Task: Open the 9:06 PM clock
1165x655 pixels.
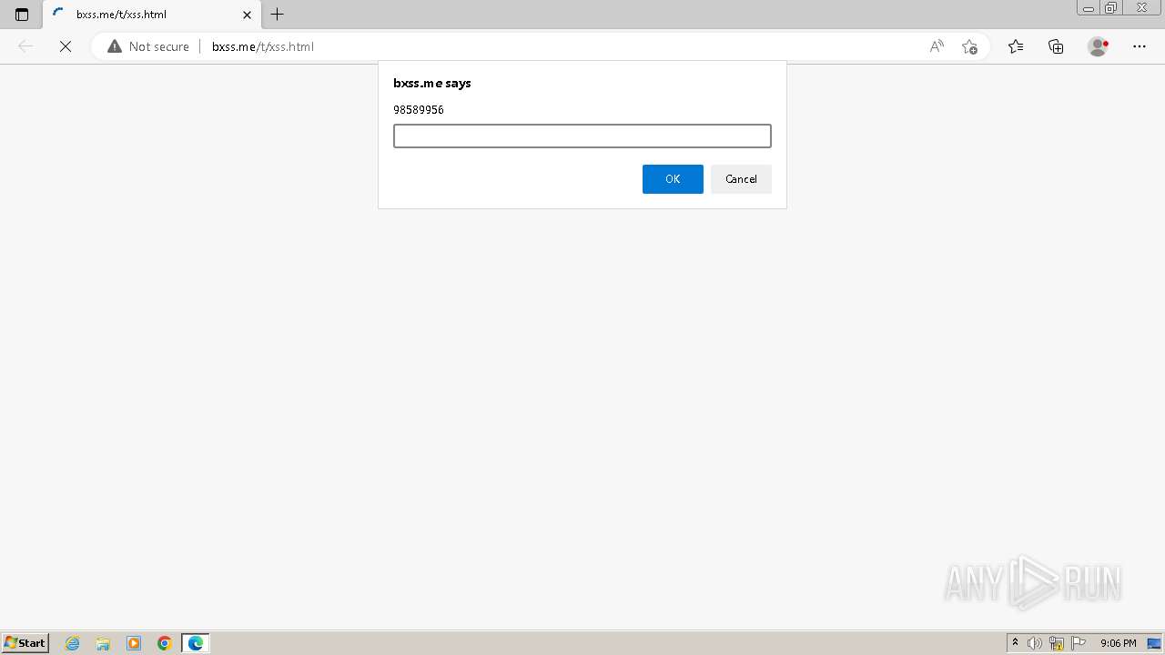Action: [1118, 643]
